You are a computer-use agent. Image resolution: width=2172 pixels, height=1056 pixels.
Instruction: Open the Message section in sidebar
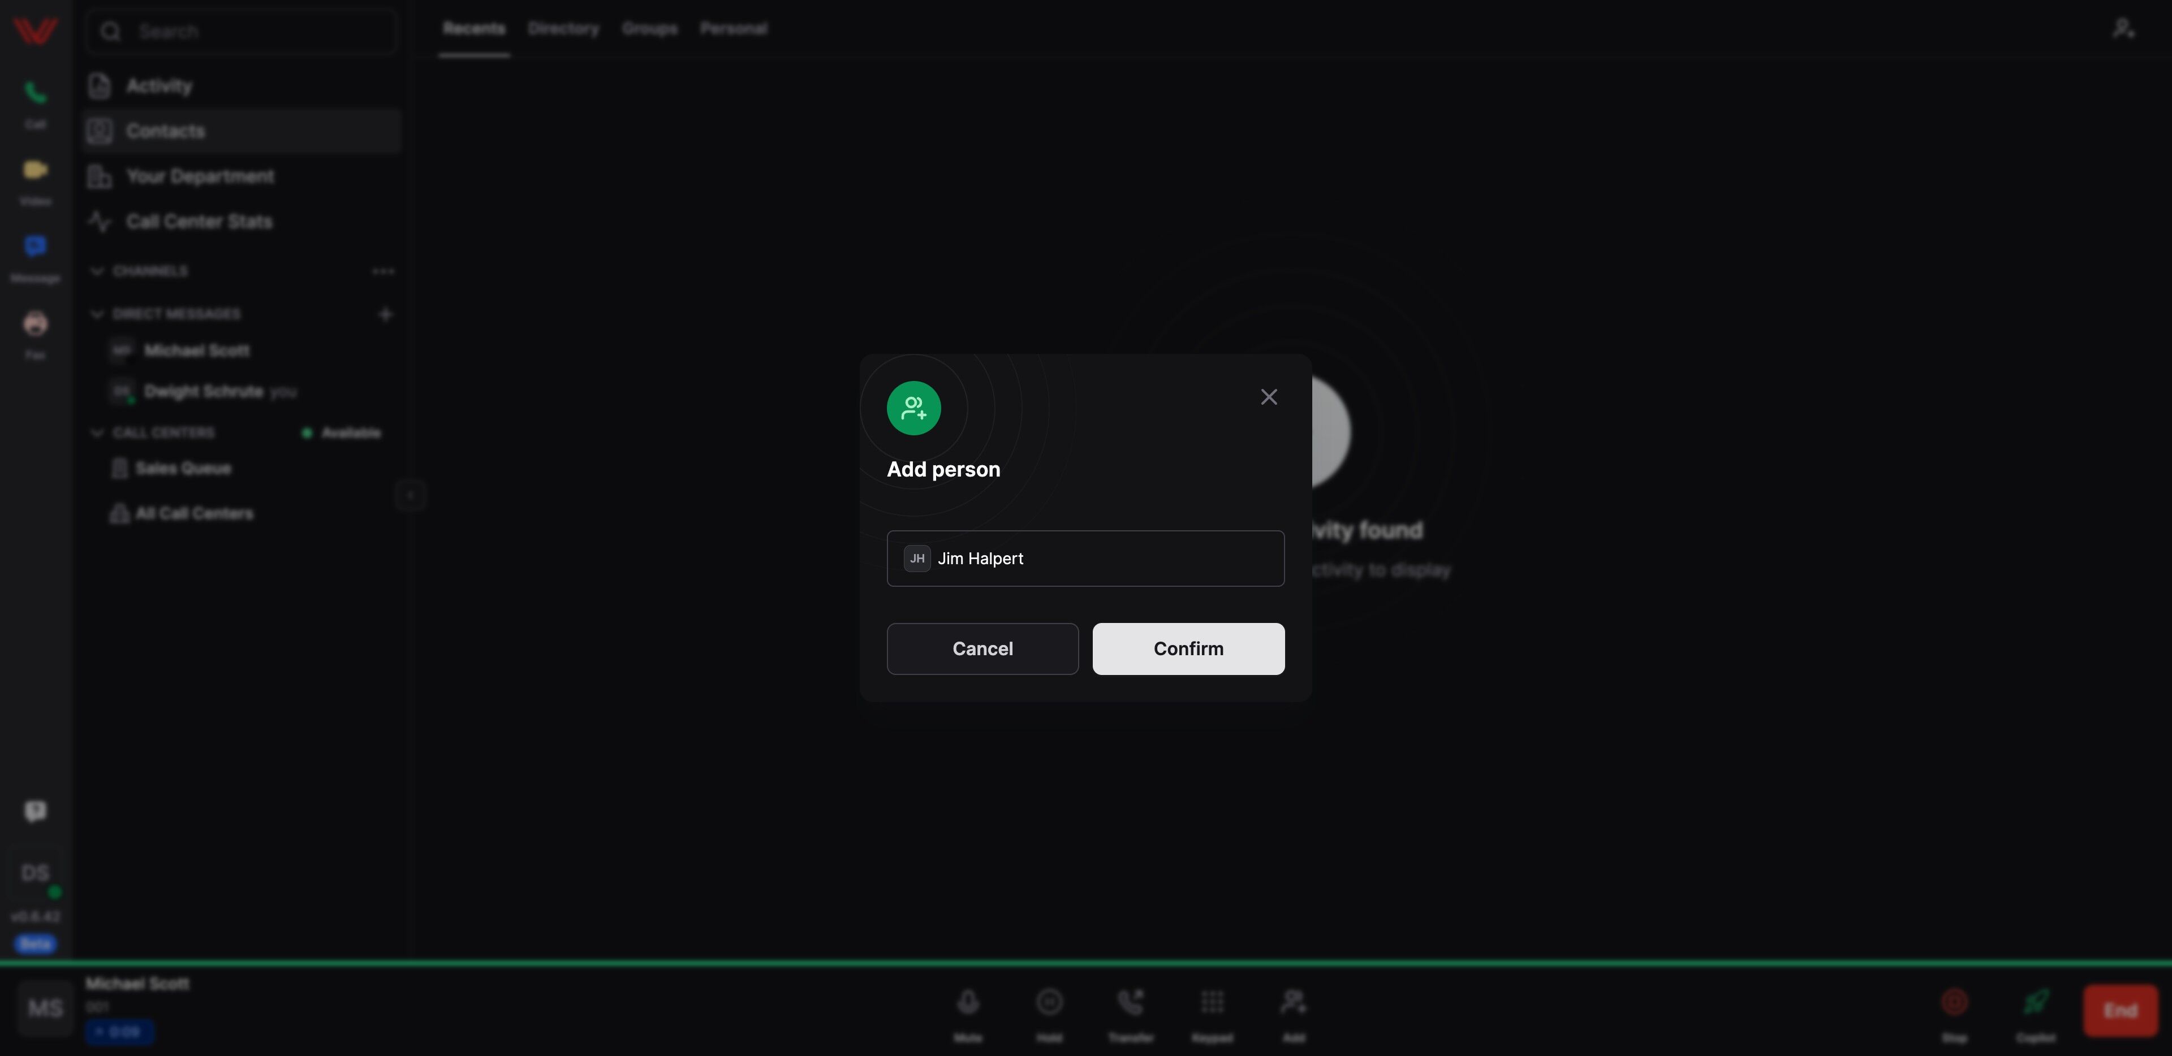click(x=36, y=256)
